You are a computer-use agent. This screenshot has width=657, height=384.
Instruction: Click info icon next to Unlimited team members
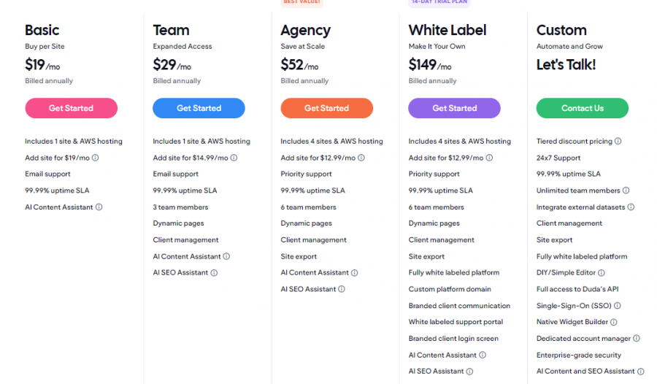626,191
